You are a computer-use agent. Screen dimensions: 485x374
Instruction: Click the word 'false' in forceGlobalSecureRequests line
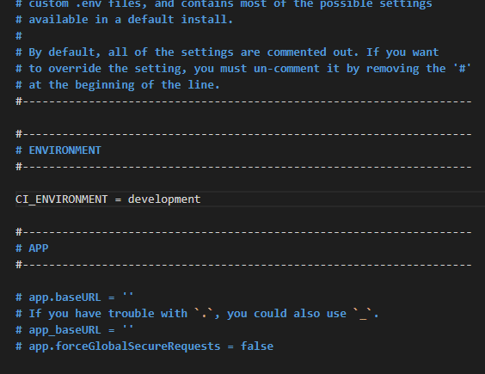[x=257, y=346]
